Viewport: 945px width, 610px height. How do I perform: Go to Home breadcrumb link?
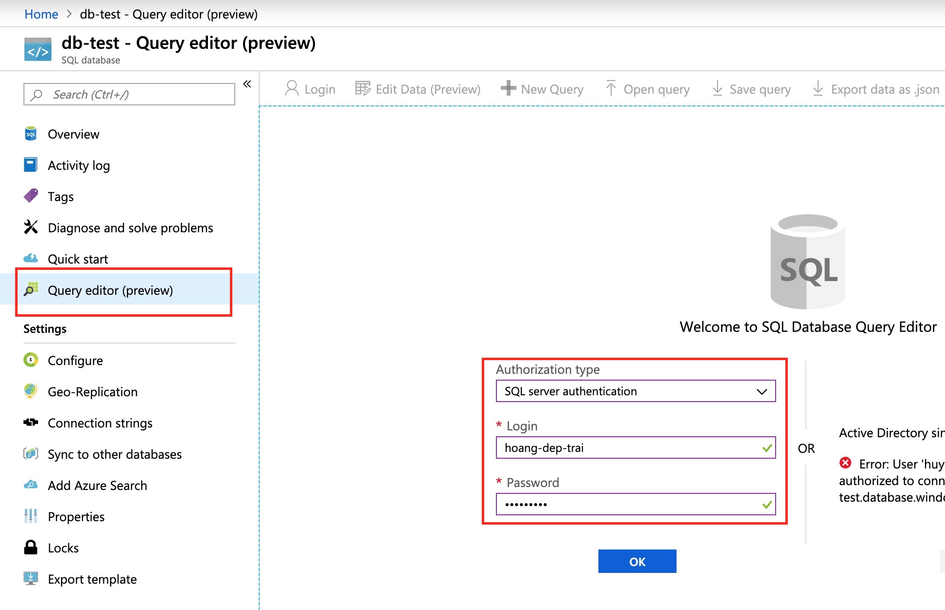(41, 14)
